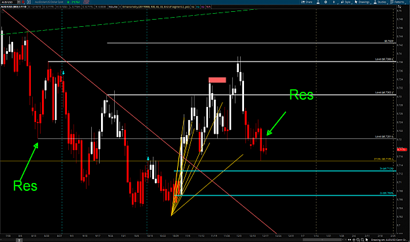
Task: Click the .7175 last price readout in header
Action: [x=73, y=2]
